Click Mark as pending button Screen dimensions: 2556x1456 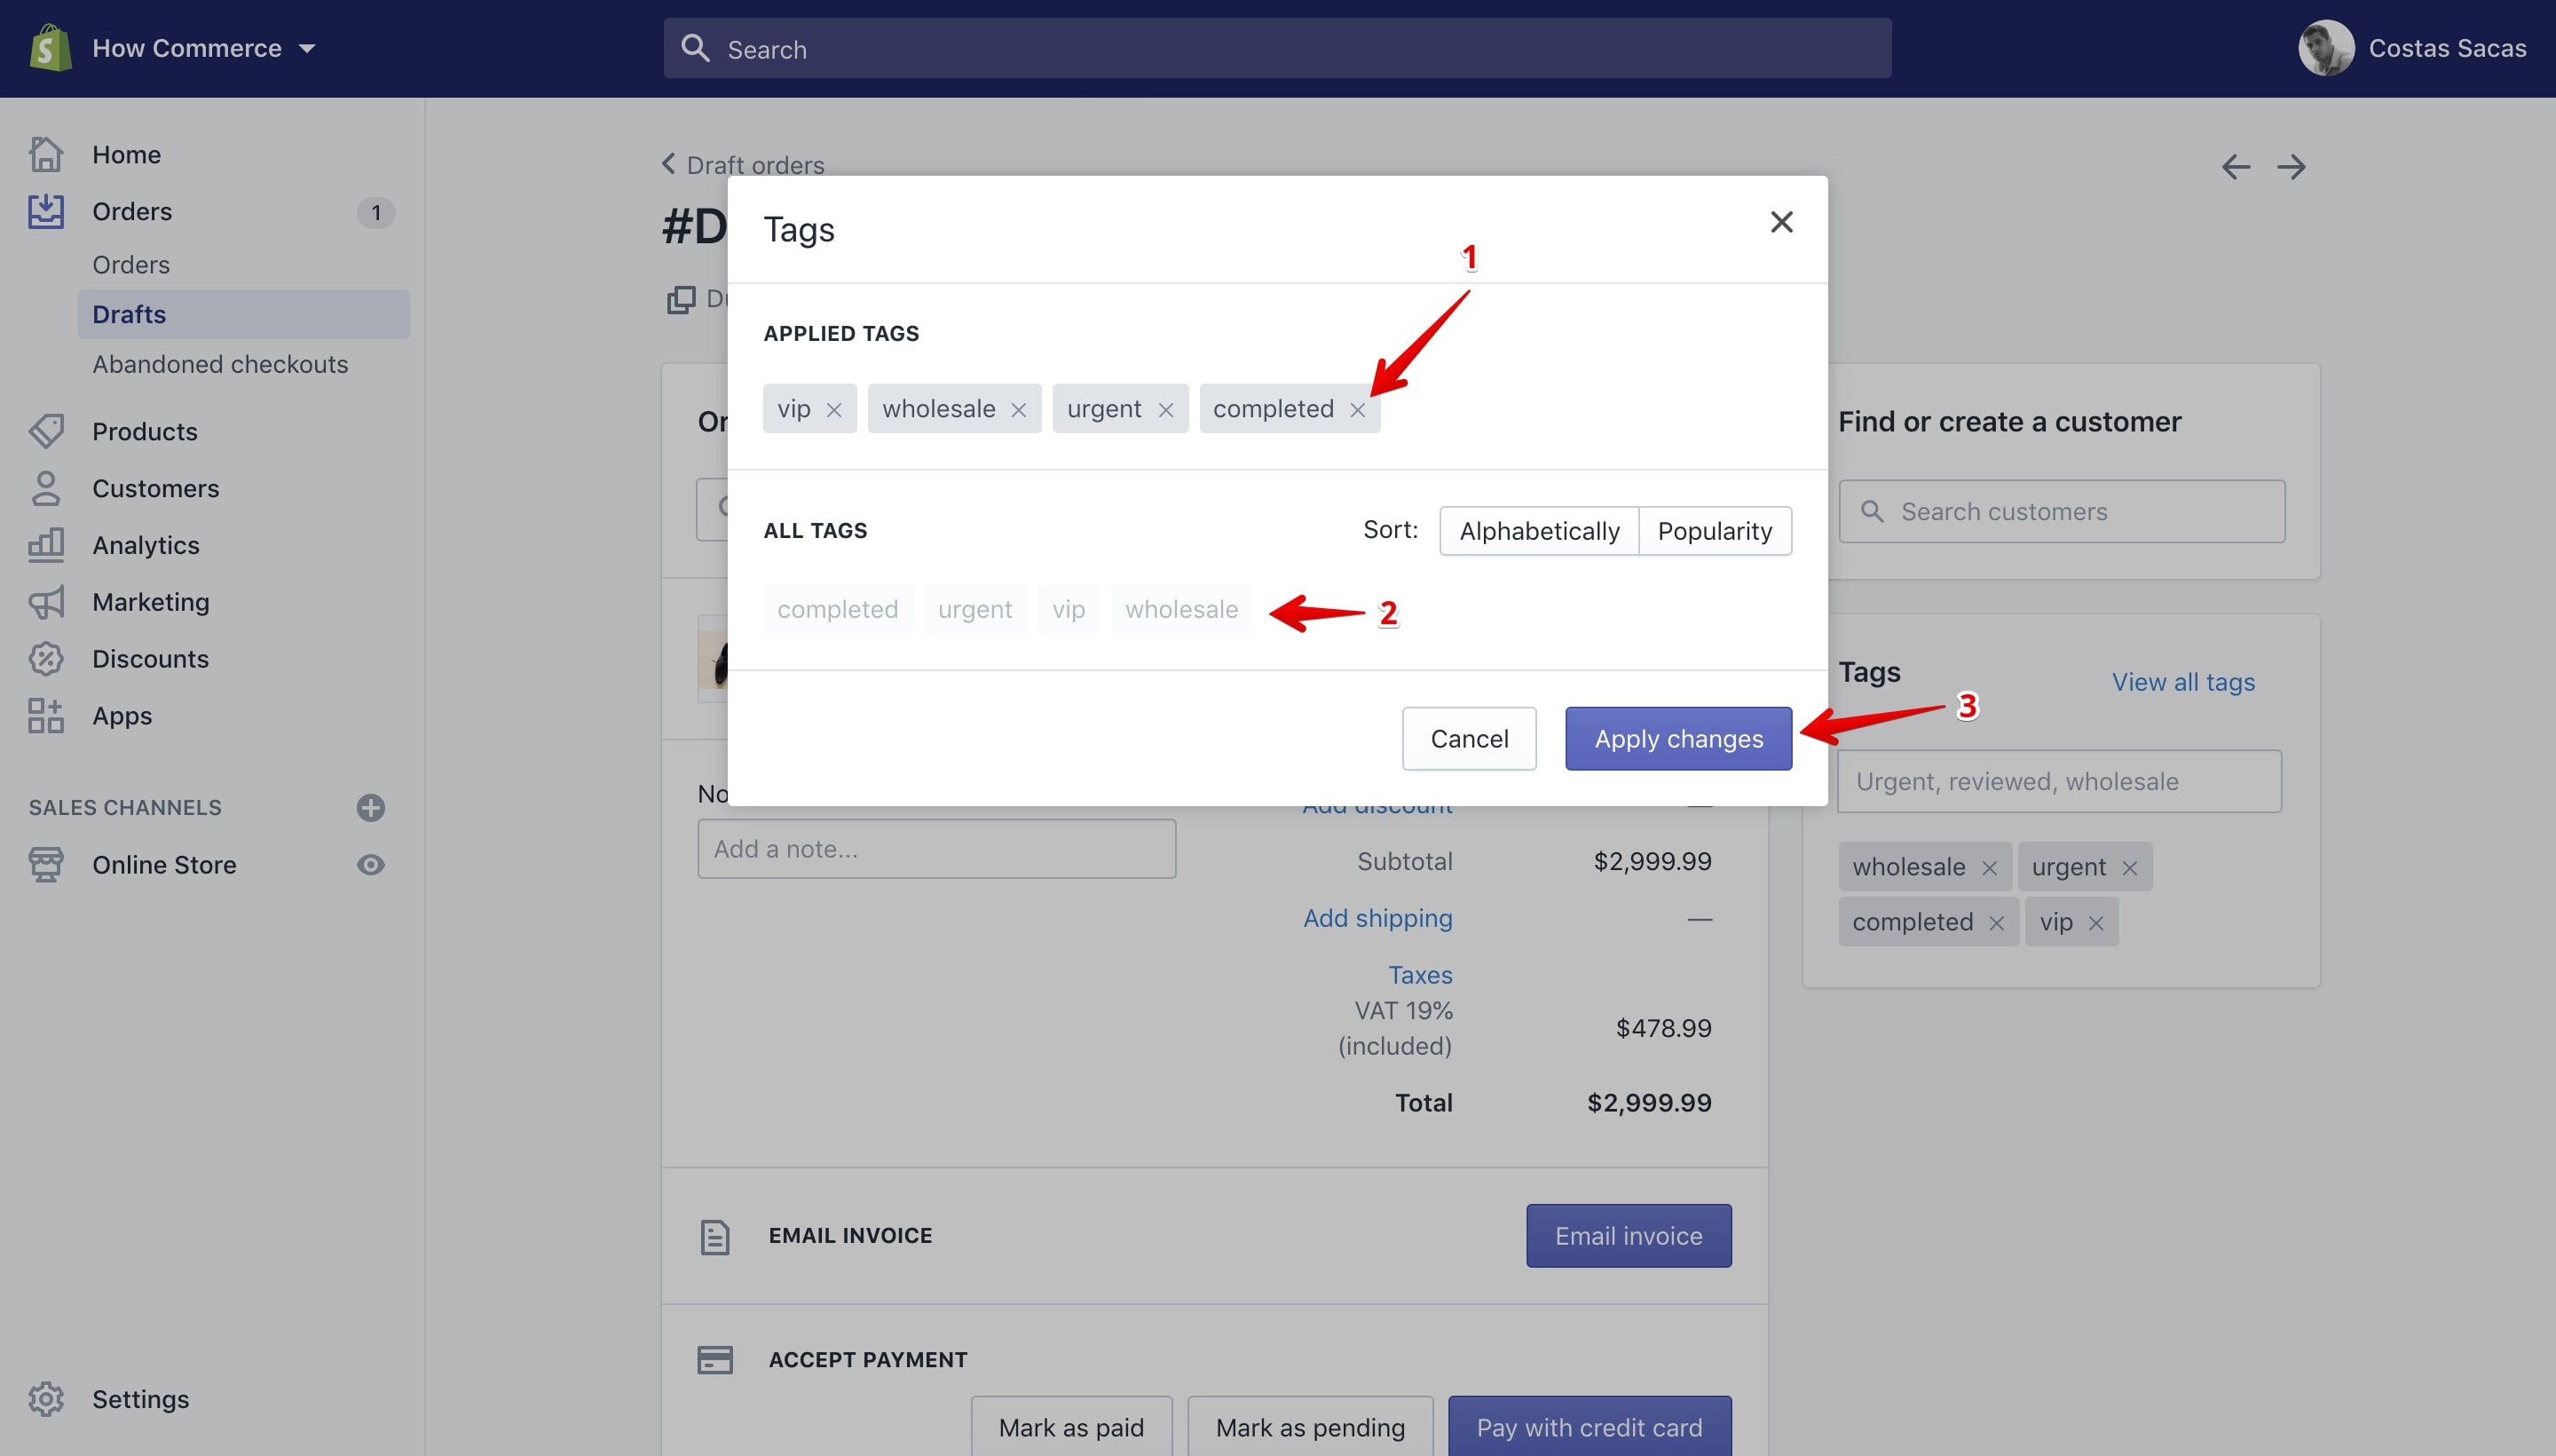[1311, 1427]
